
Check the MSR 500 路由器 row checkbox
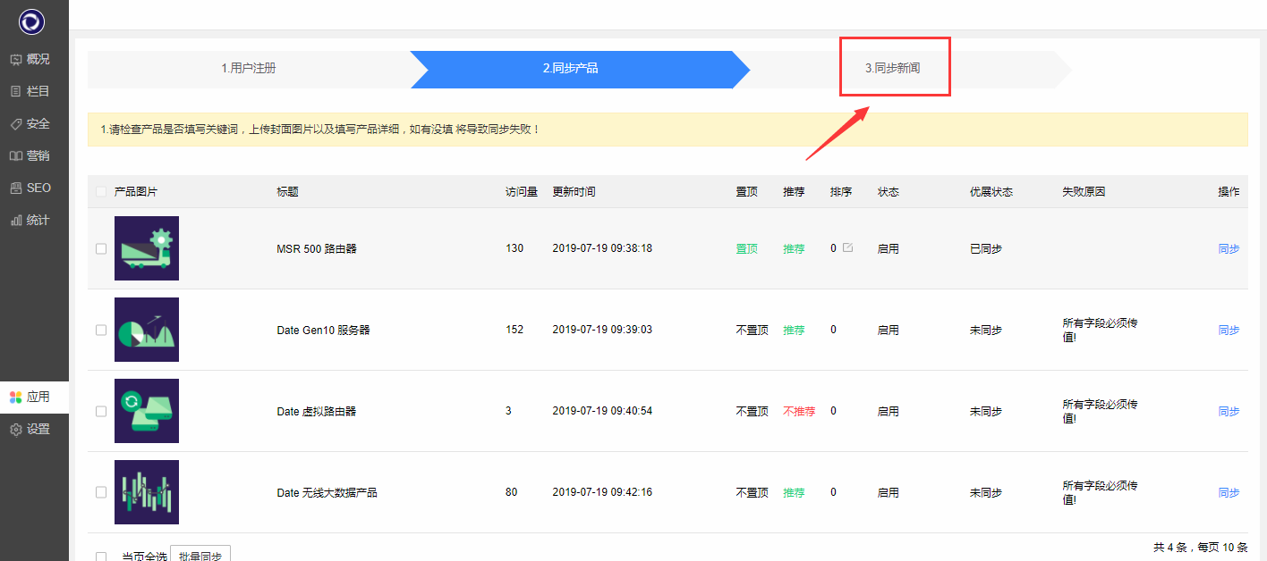point(101,249)
